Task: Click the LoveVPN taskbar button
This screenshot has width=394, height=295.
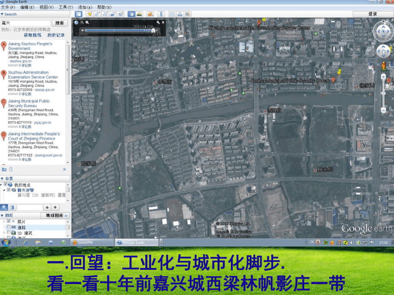Action: point(92,242)
